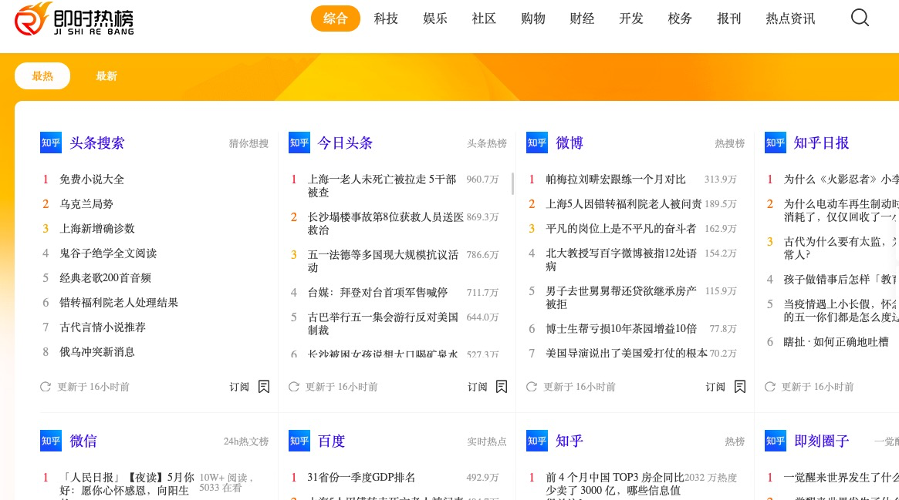Open 古代言情小说推荐 entry
The width and height of the screenshot is (899, 500).
pos(103,327)
